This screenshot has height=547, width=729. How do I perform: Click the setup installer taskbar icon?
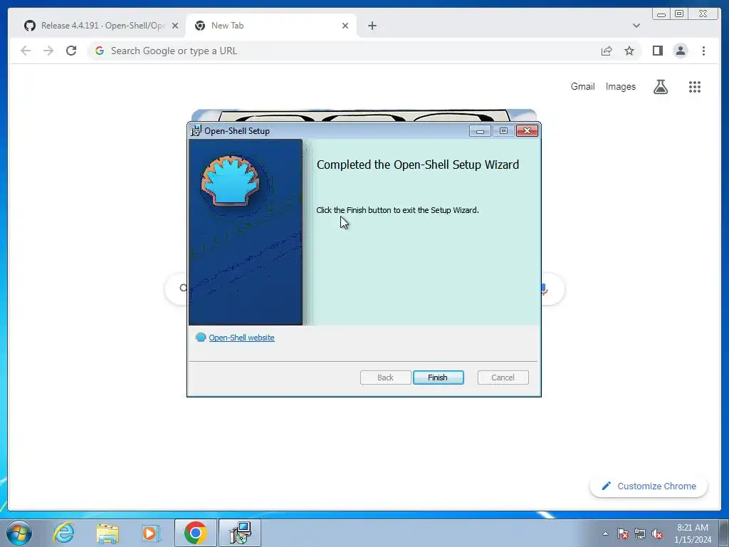[x=240, y=533]
